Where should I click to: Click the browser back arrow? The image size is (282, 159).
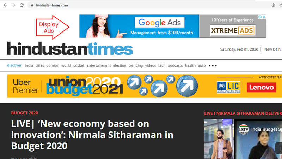click(5, 5)
